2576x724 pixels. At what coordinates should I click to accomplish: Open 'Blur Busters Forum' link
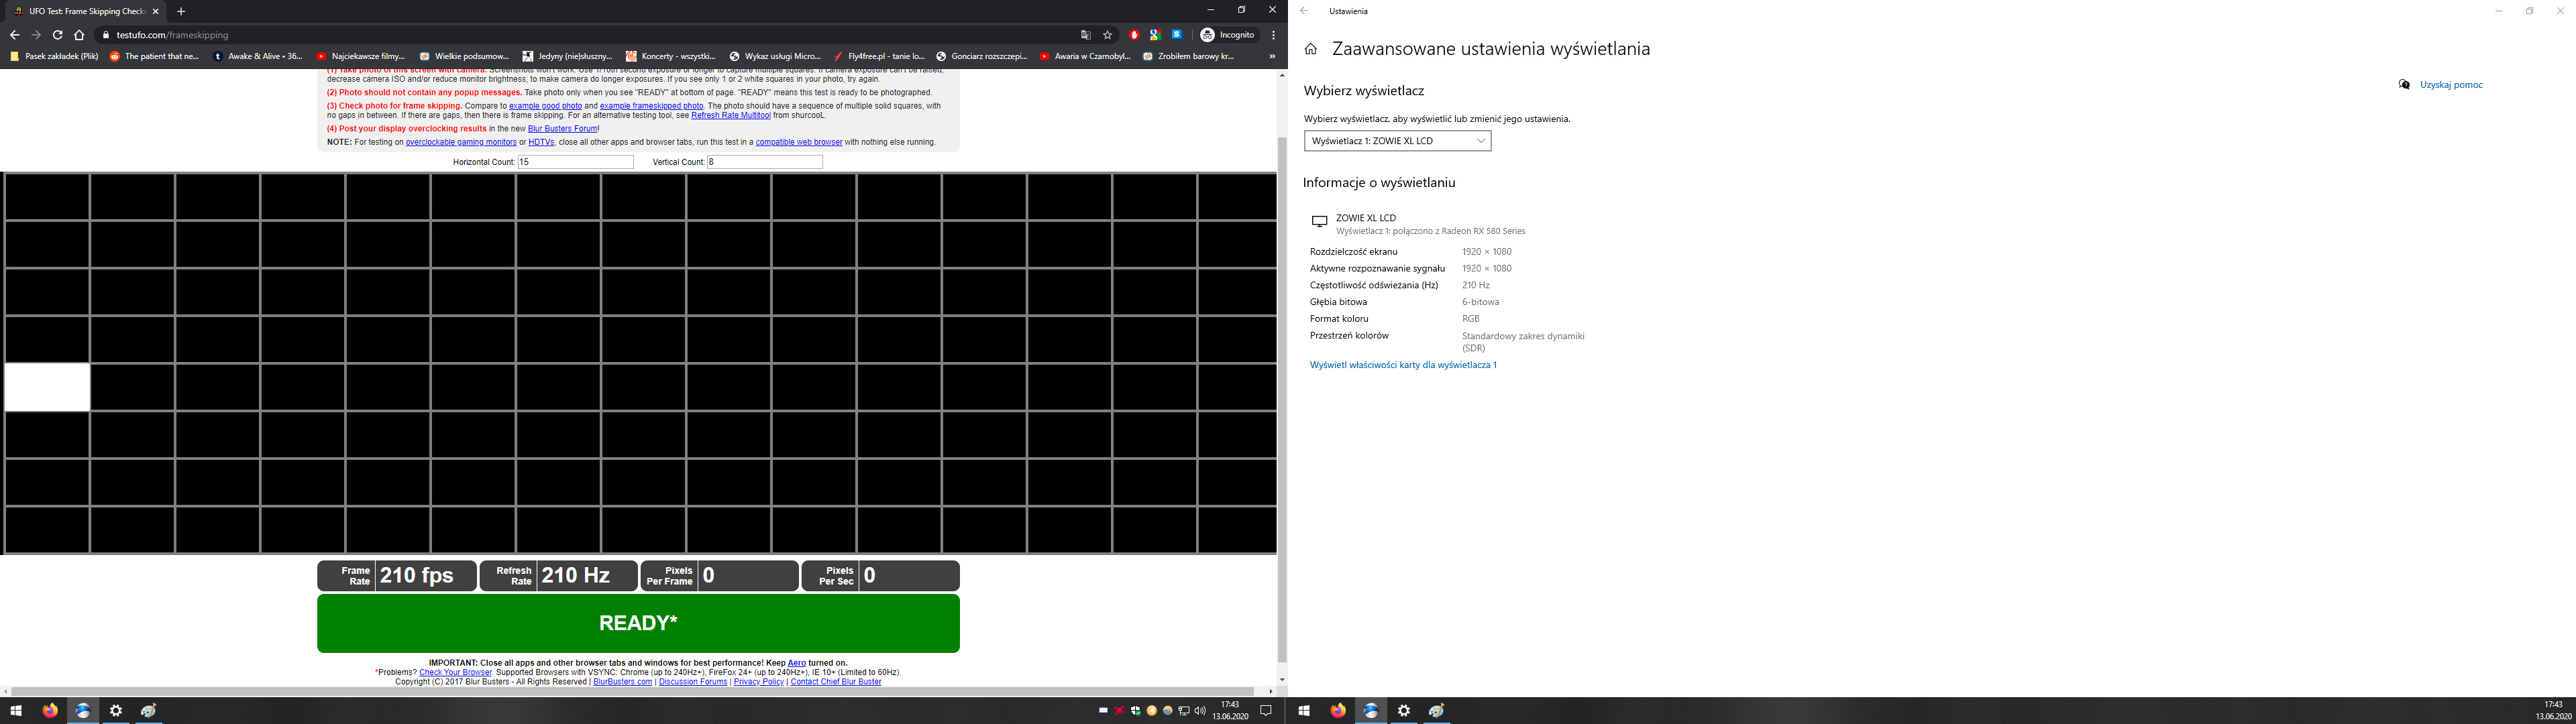tap(562, 129)
